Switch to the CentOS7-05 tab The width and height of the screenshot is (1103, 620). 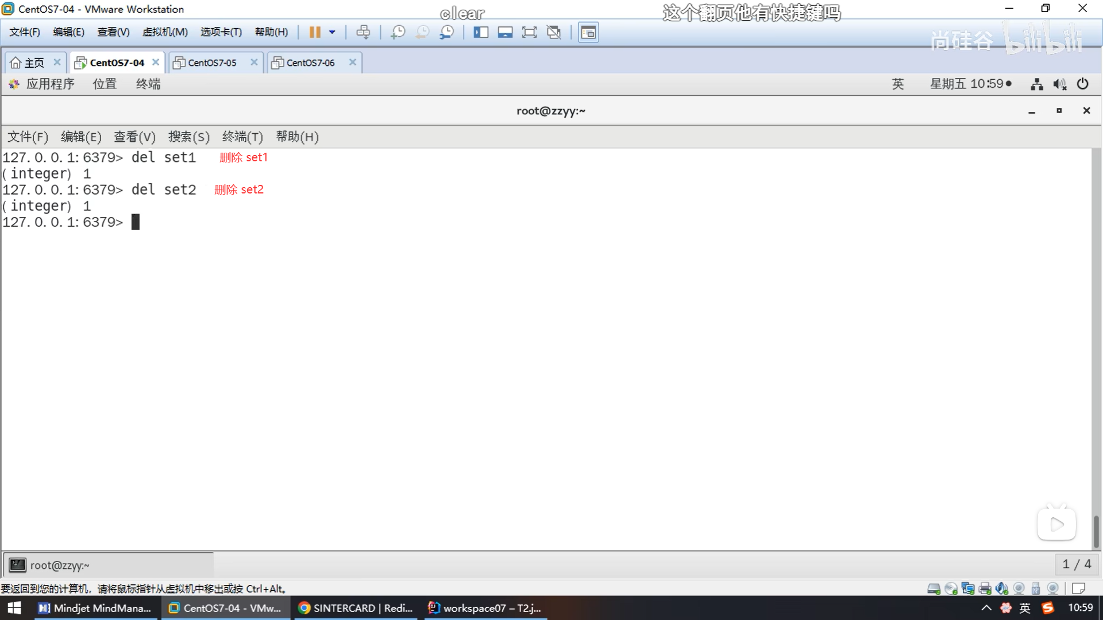tap(212, 63)
